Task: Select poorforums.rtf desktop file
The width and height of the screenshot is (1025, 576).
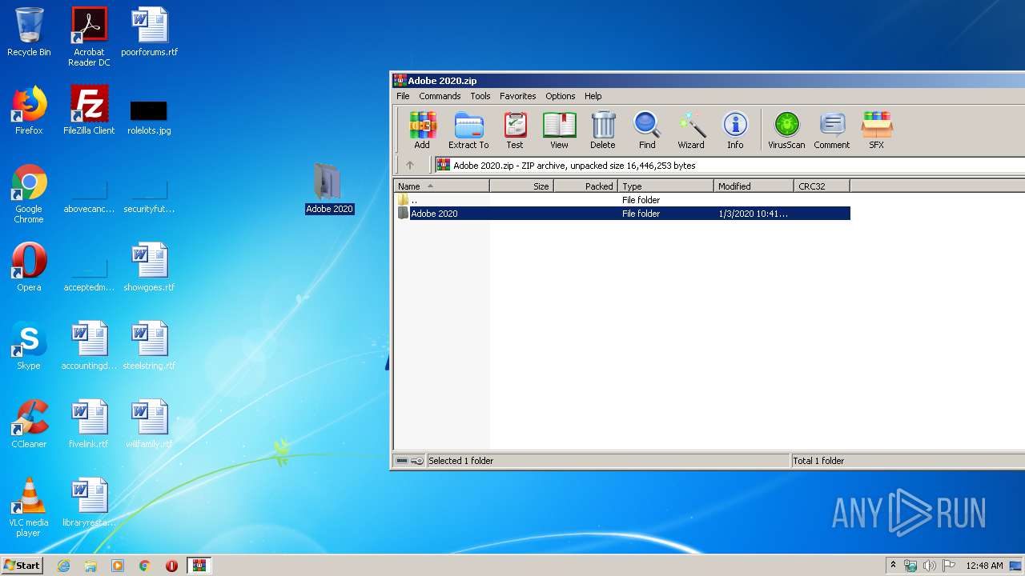Action: tap(150, 33)
